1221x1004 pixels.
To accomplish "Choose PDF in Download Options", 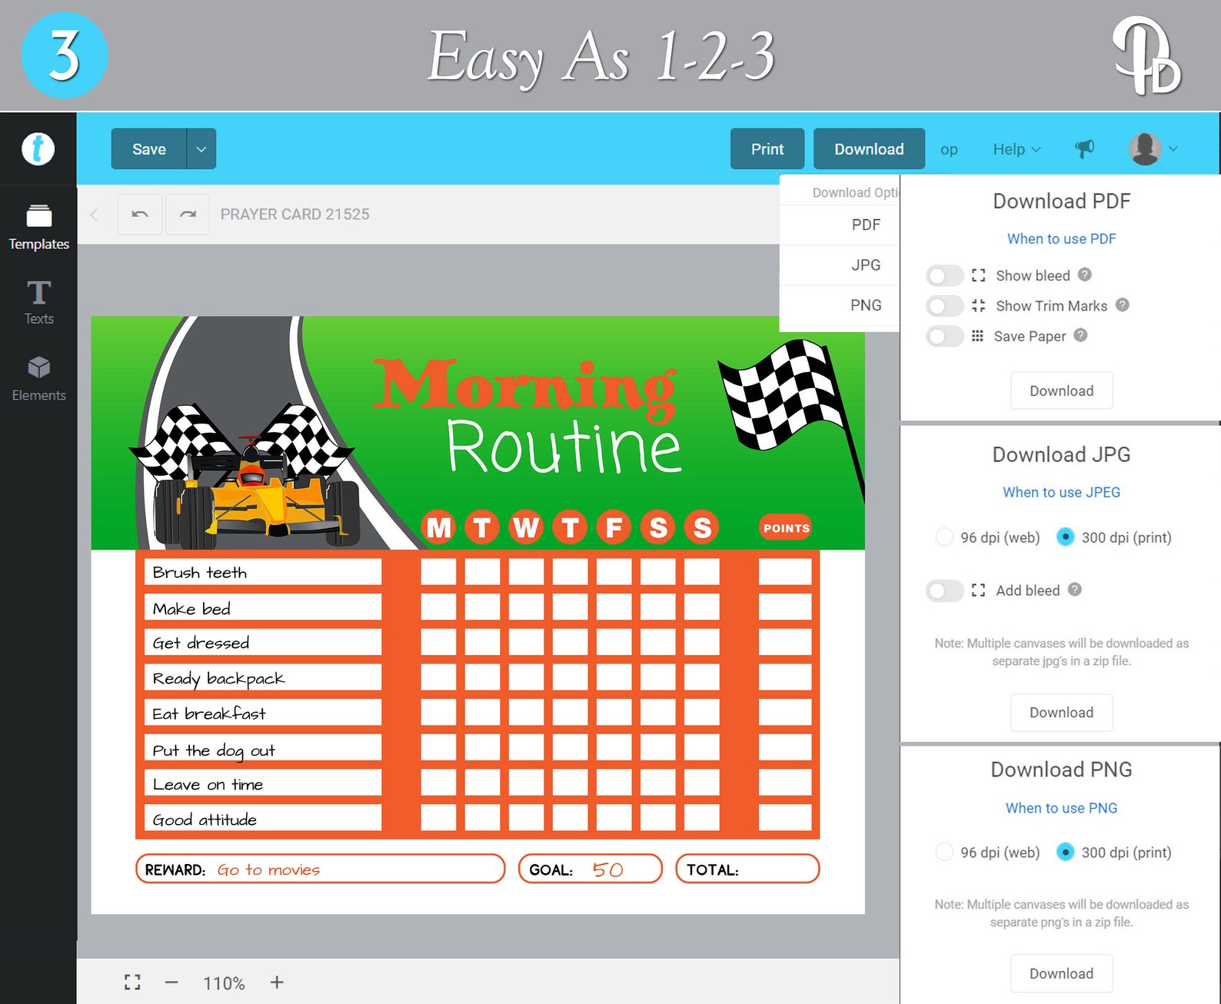I will (866, 224).
